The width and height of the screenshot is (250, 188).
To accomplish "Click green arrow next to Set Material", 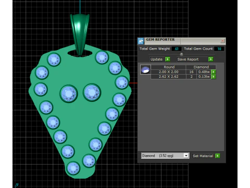I will click(218, 156).
